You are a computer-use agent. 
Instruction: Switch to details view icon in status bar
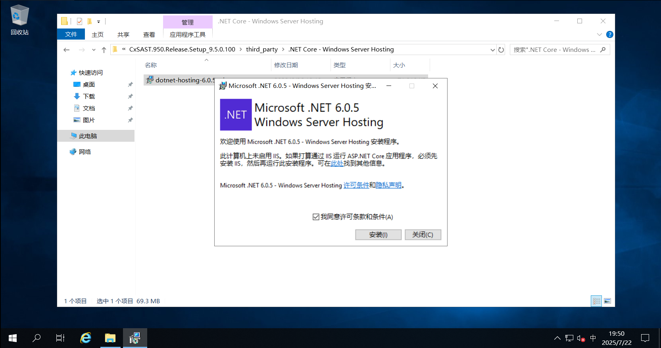(x=596, y=301)
